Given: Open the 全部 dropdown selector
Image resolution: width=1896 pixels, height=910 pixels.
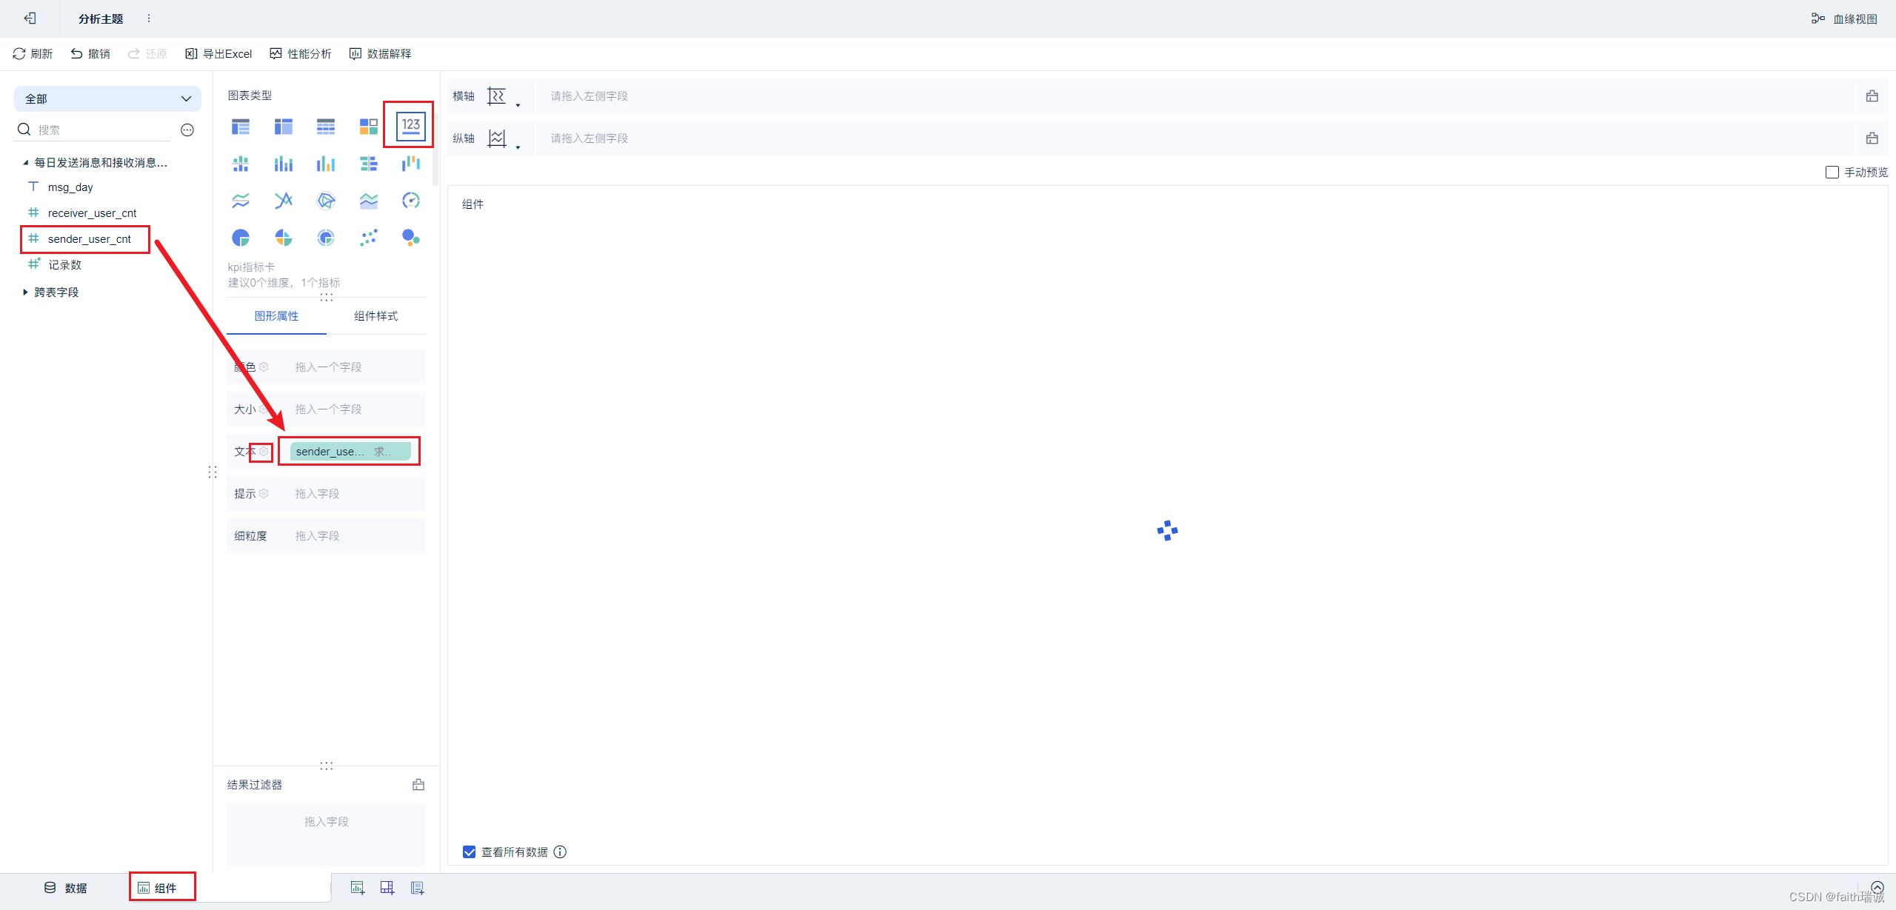Looking at the screenshot, I should coord(107,99).
